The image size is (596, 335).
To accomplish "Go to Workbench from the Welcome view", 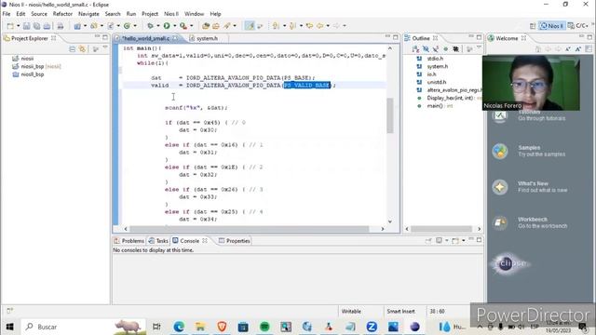I will pyautogui.click(x=529, y=222).
